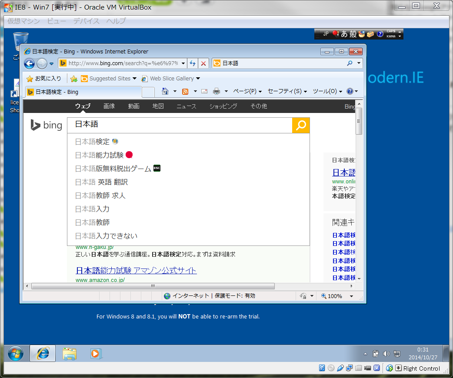The height and width of the screenshot is (378, 453).
Task: Open the search provider dropdown arrow
Action: click(x=359, y=63)
